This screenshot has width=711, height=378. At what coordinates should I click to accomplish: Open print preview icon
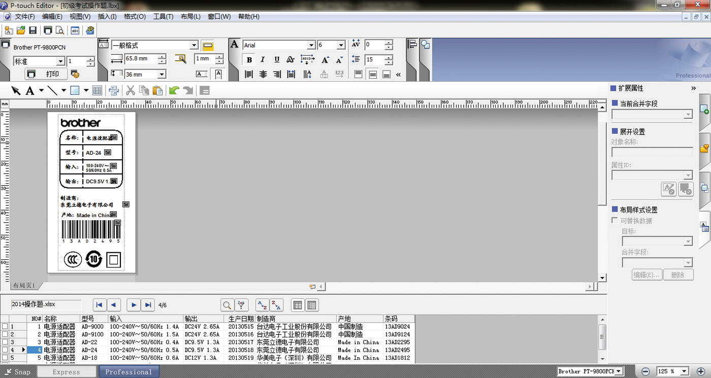coord(59,30)
